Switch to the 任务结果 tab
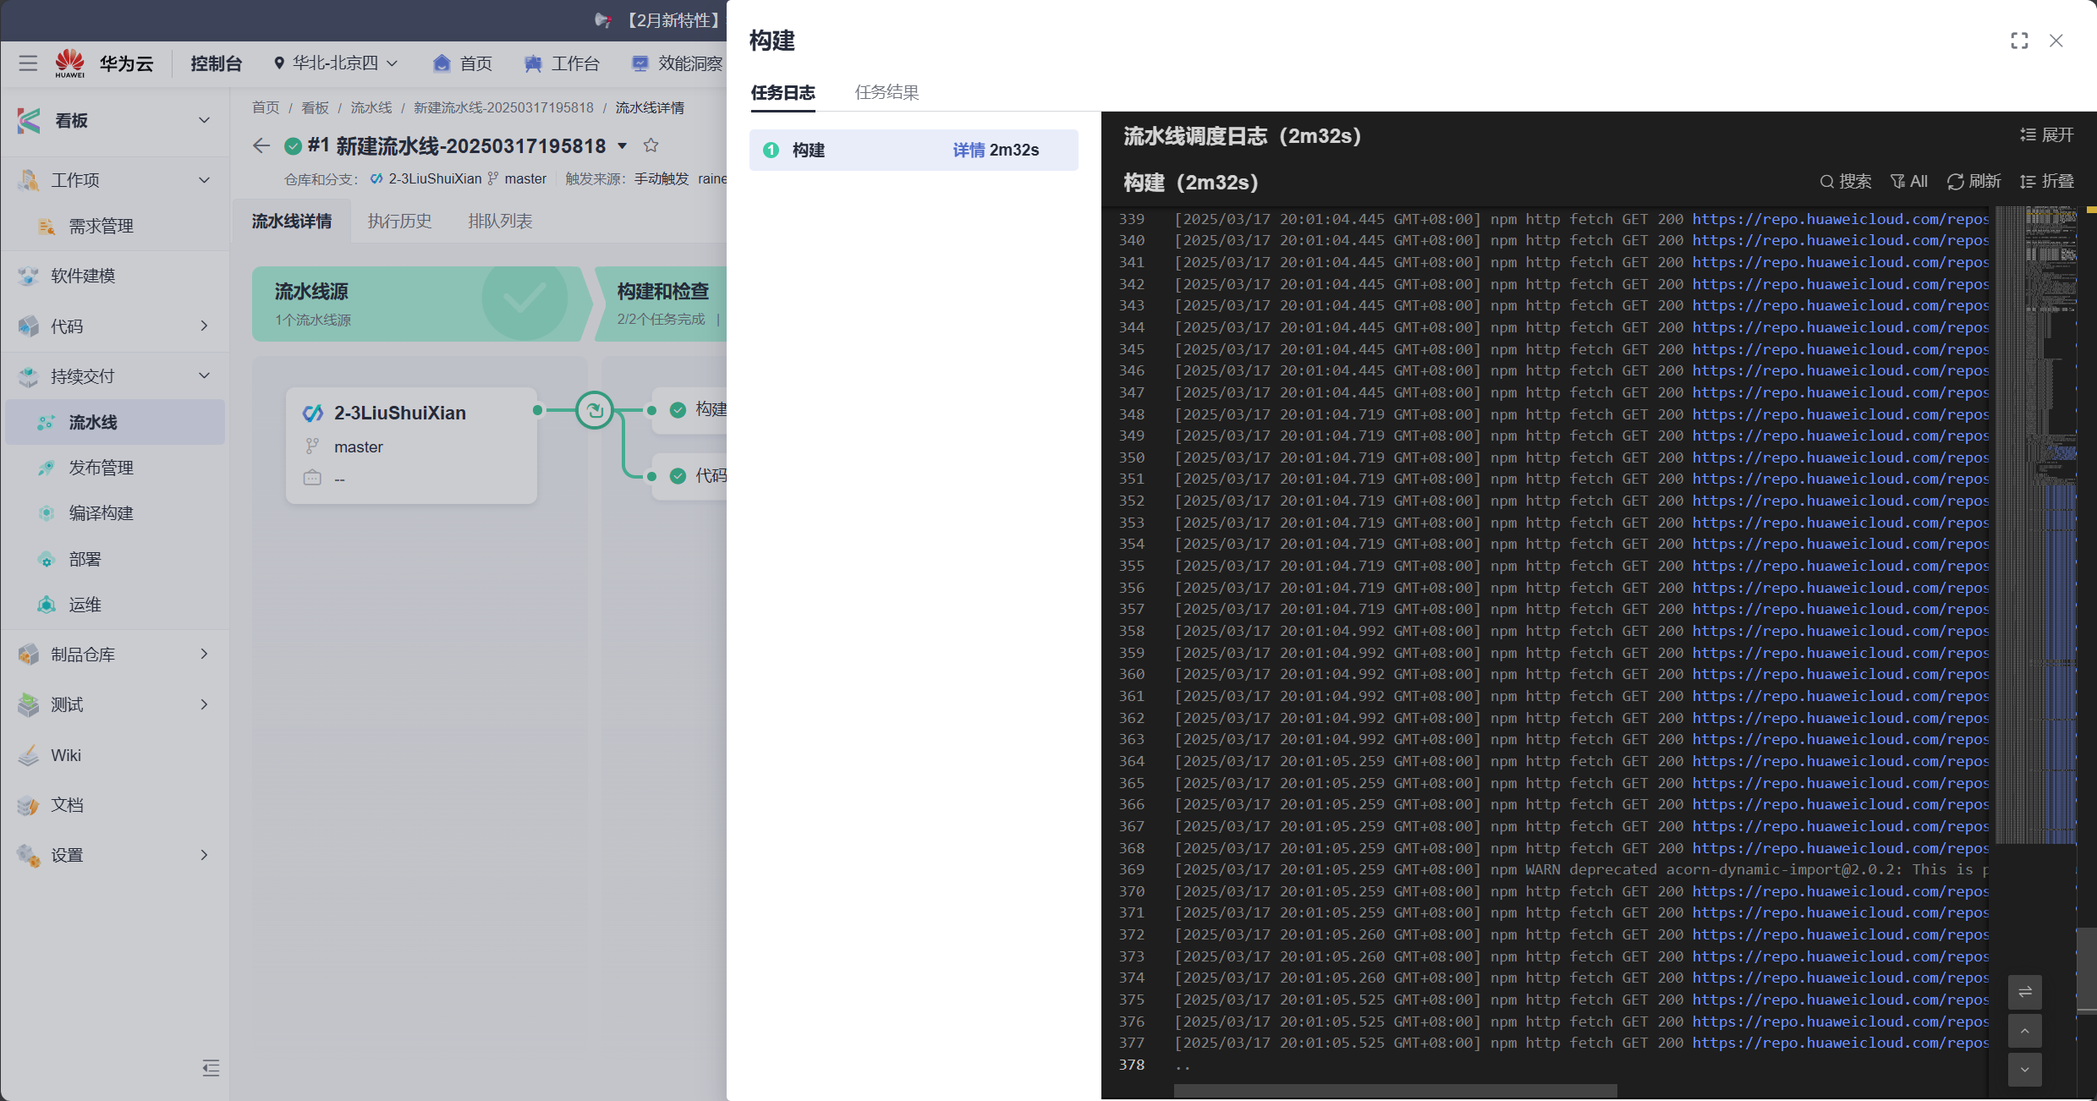 click(887, 92)
